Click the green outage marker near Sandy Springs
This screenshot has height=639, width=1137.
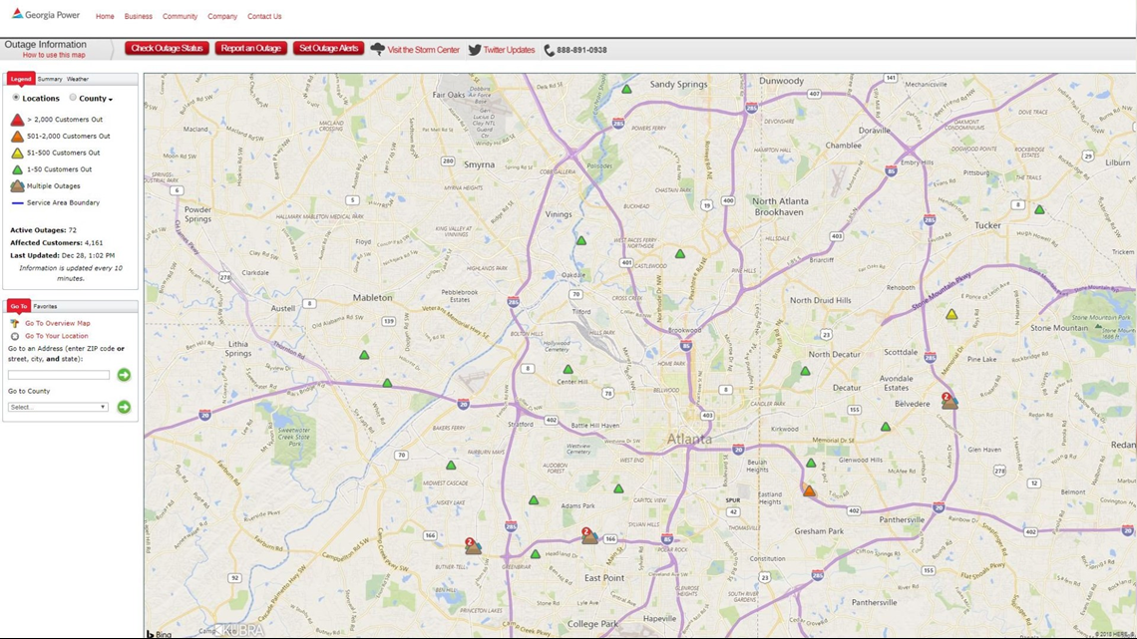pos(626,89)
